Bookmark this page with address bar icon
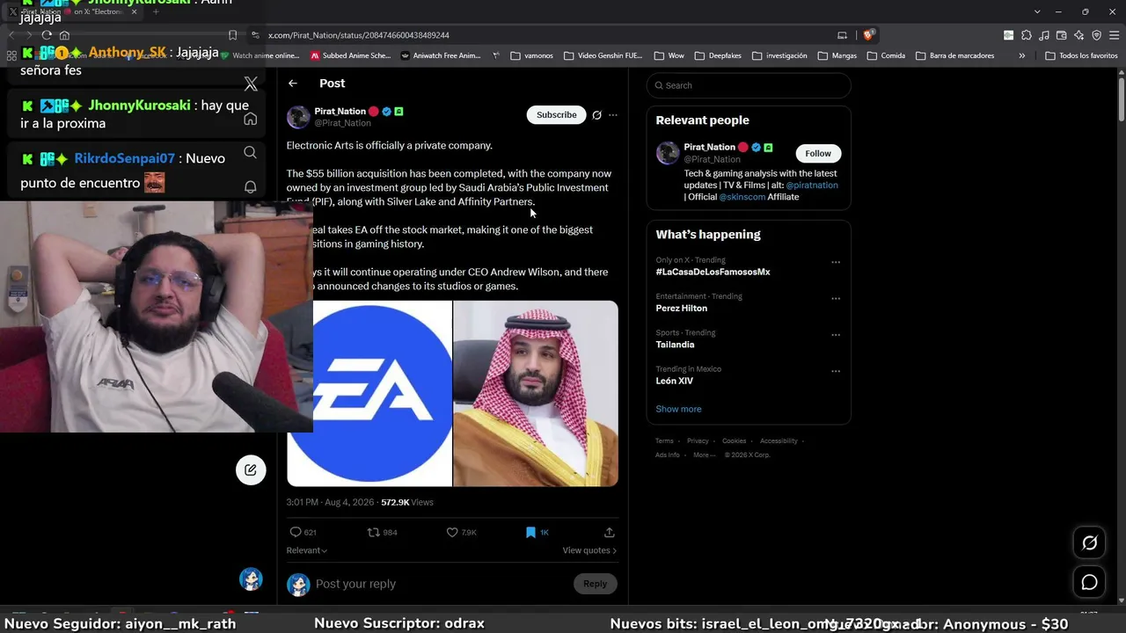Screen dimensions: 1126x633 pos(232,35)
